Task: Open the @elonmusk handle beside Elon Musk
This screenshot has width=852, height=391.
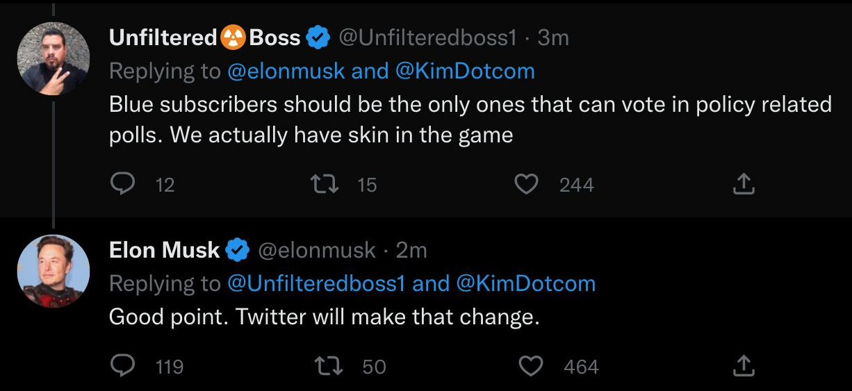Action: 317,250
